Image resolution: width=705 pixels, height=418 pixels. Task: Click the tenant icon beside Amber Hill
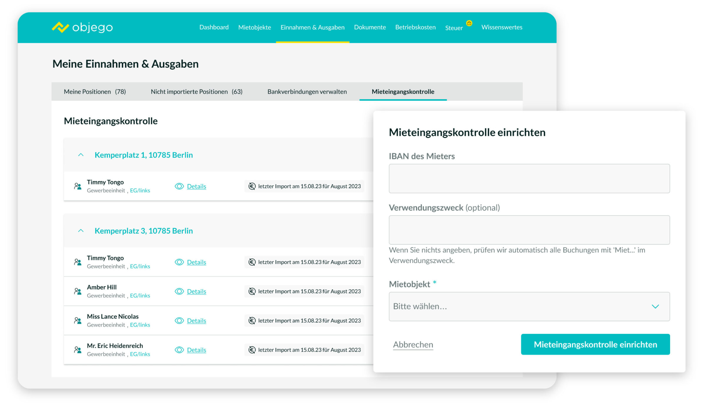78,291
